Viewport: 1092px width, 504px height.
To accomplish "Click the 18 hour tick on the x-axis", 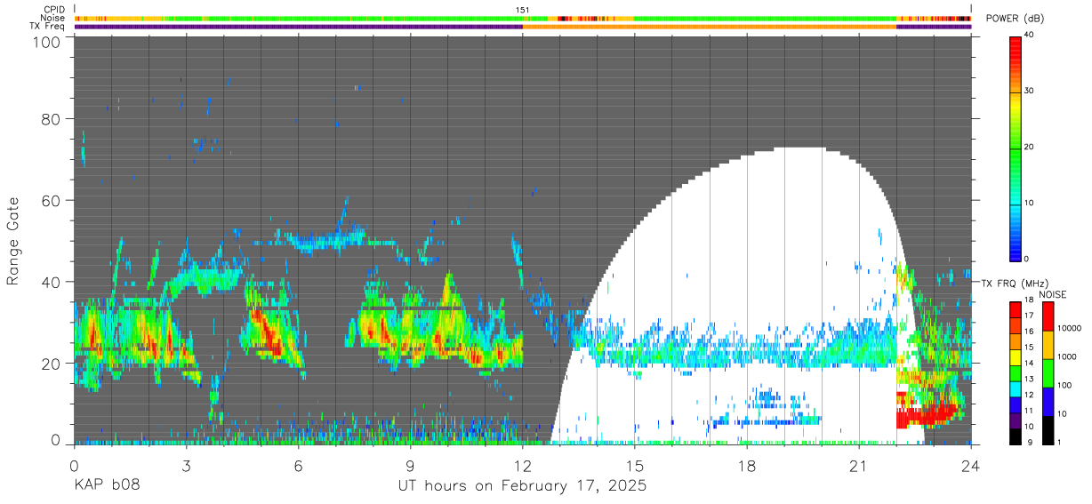I will pyautogui.click(x=747, y=465).
